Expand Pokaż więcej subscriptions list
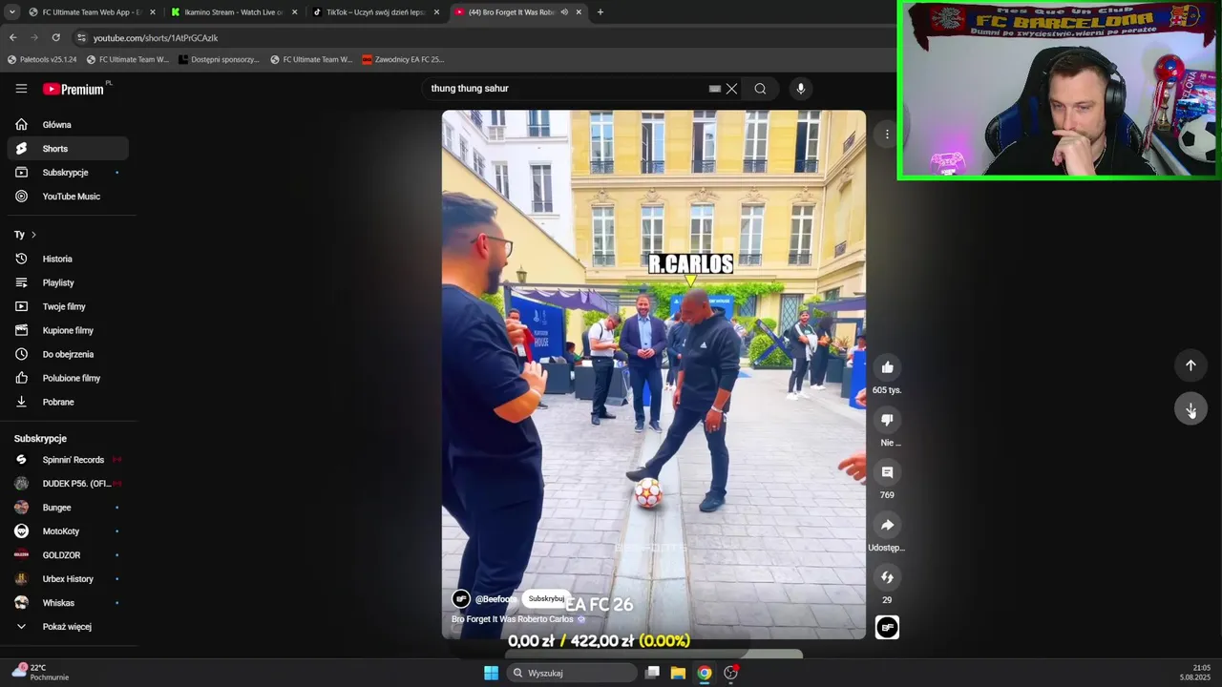This screenshot has height=687, width=1222. (x=68, y=627)
